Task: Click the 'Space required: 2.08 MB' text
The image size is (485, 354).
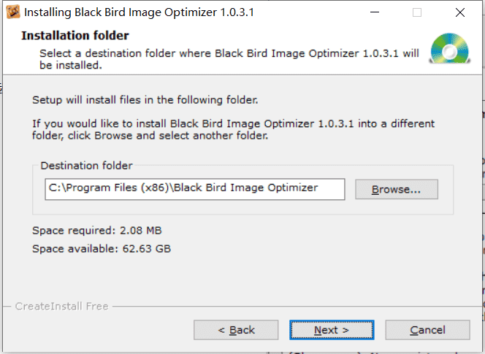Action: coord(97,231)
